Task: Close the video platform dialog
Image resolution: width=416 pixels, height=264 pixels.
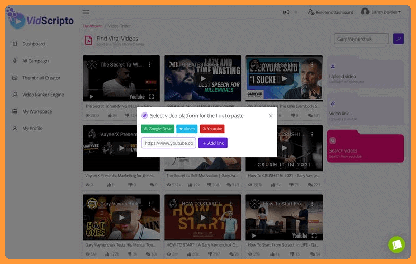Action: pos(271,116)
